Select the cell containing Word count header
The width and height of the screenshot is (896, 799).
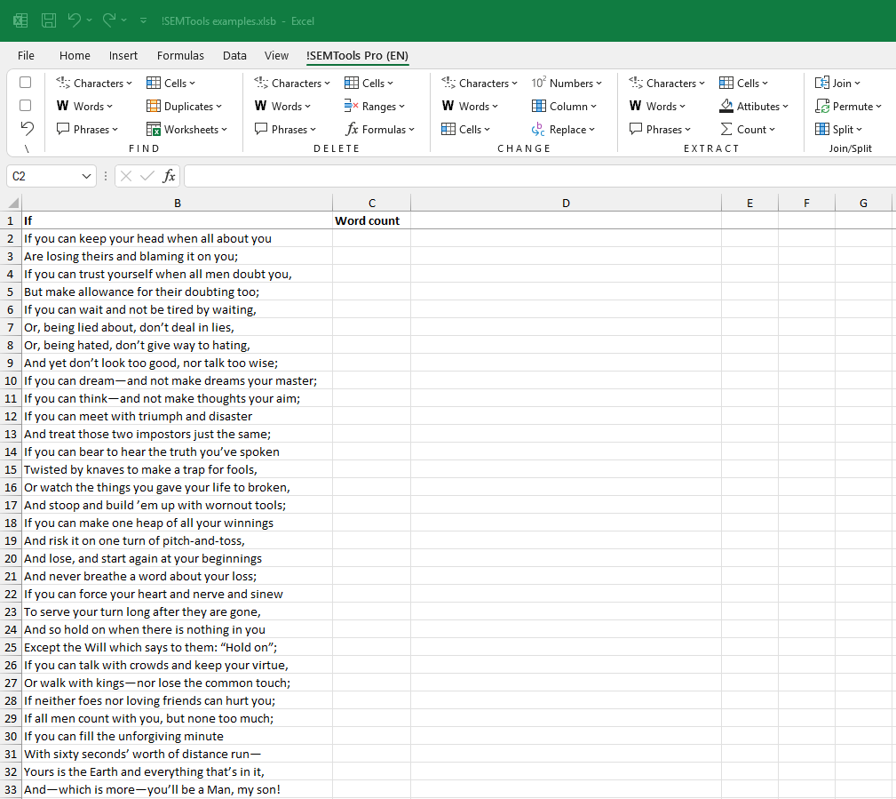click(x=371, y=220)
